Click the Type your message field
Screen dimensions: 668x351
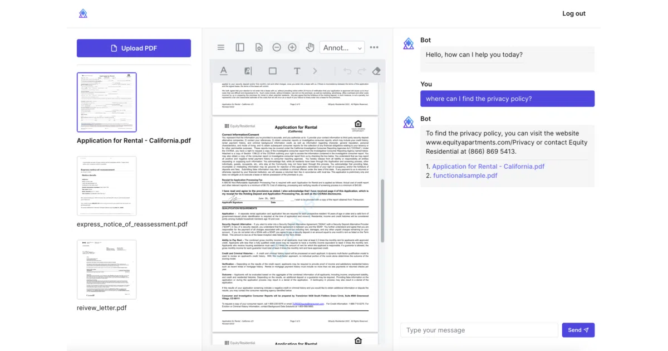(x=479, y=330)
